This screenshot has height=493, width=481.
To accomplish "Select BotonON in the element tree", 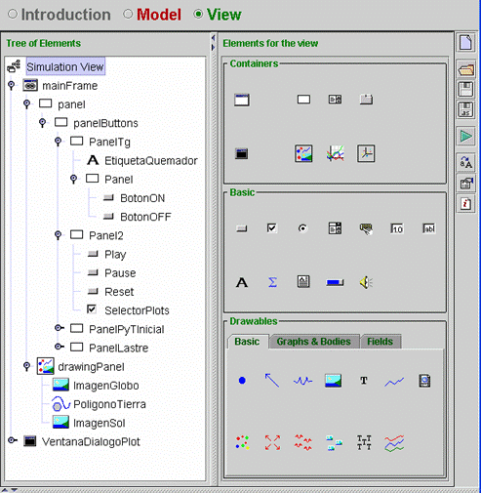I will tap(142, 198).
